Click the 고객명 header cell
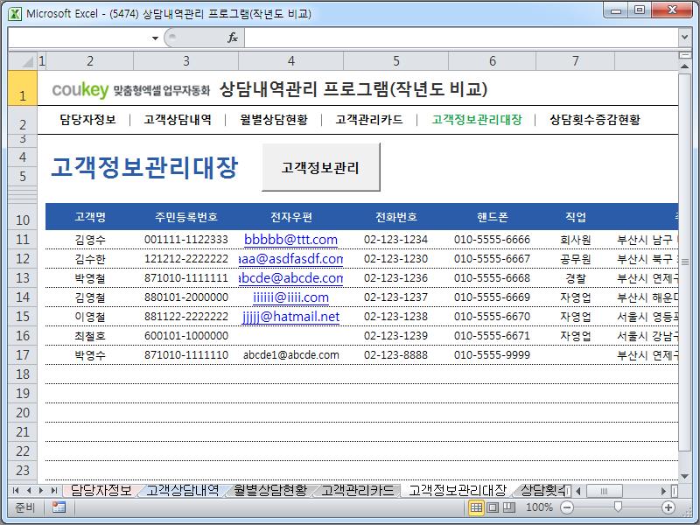Viewport: 700px width, 525px height. 90,217
